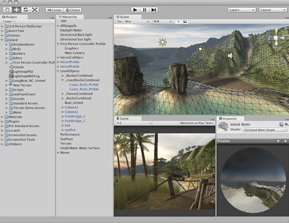
Task: Toggle the Stats overlay
Action: tap(209, 123)
